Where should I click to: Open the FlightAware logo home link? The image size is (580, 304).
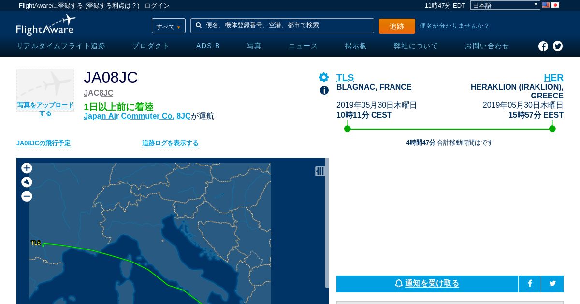click(46, 25)
